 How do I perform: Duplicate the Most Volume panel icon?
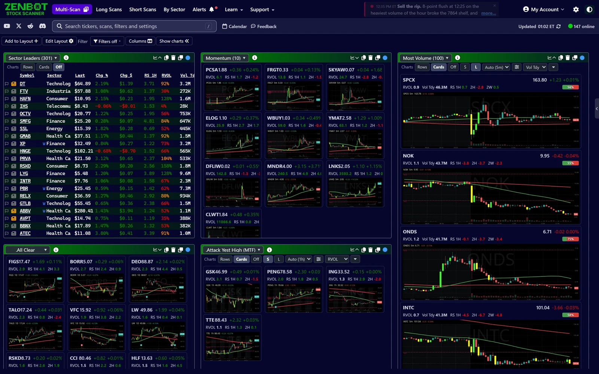coord(575,58)
